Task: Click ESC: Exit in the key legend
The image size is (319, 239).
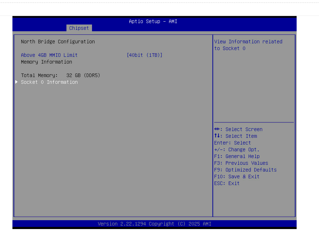Action: (227, 183)
